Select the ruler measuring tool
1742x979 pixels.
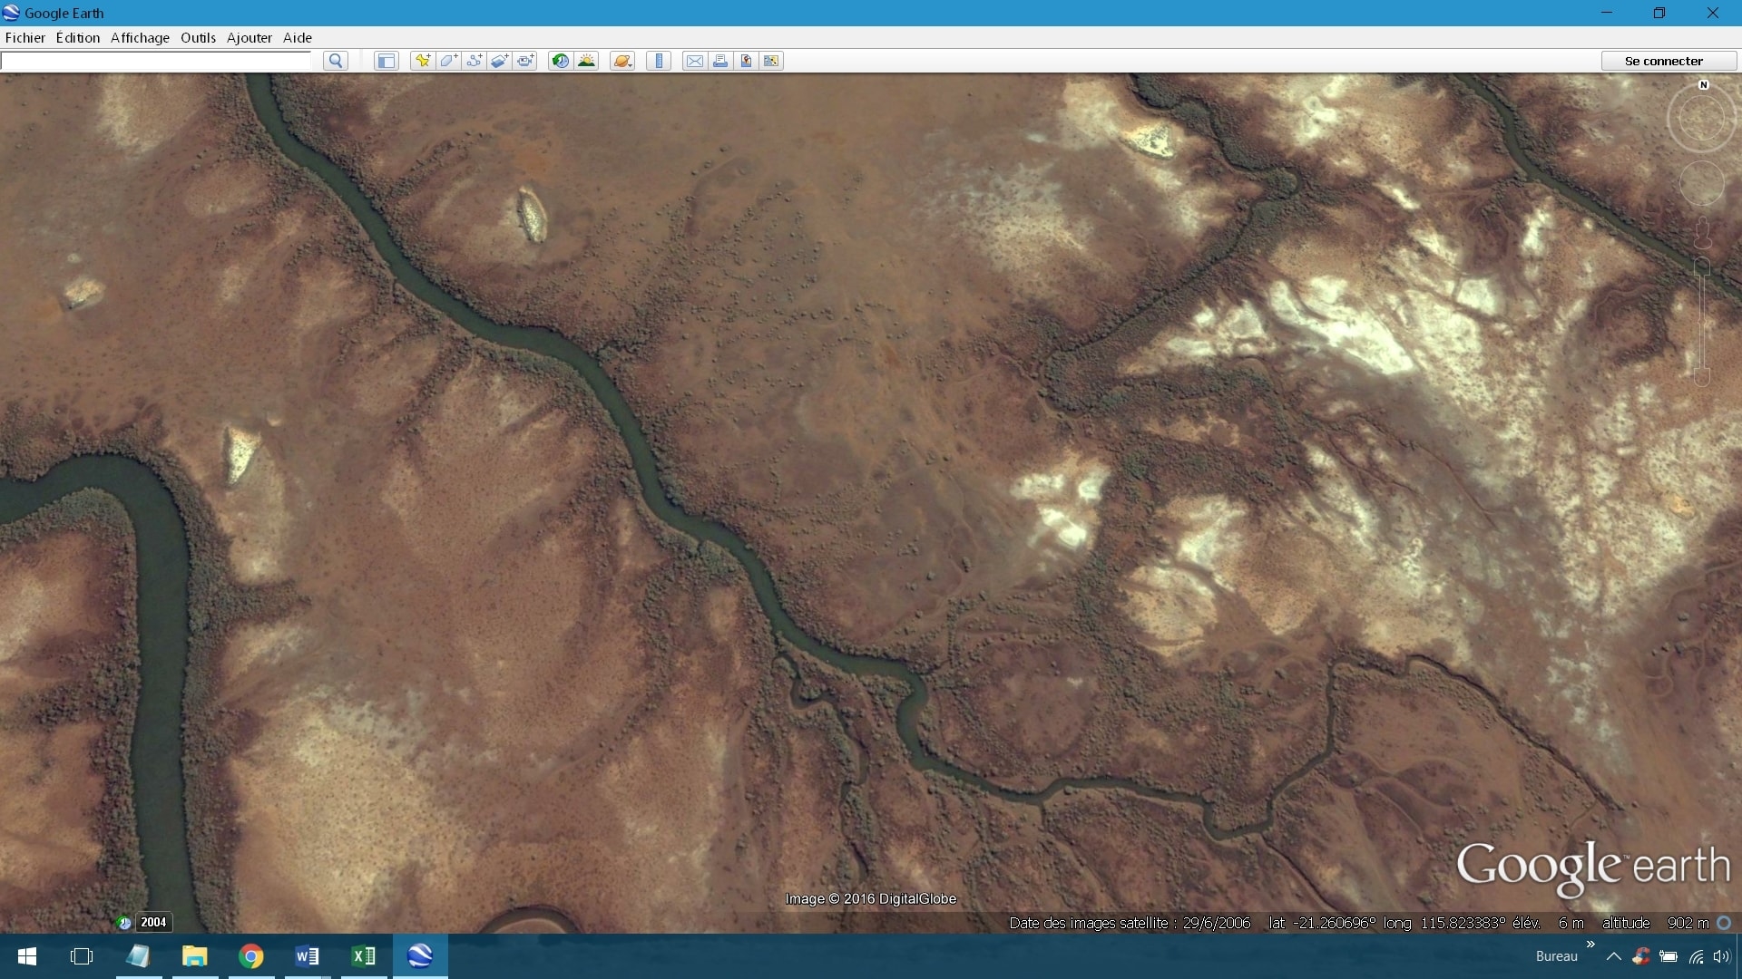[659, 61]
